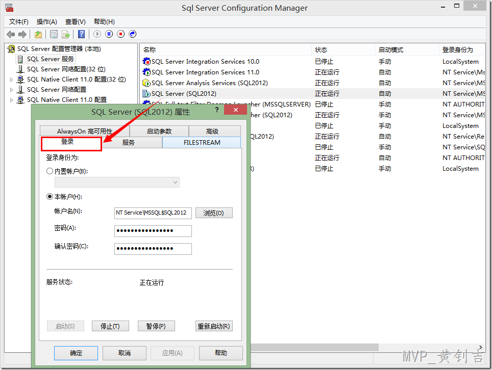
Task: Click the Up one level folder icon
Action: click(x=38, y=34)
